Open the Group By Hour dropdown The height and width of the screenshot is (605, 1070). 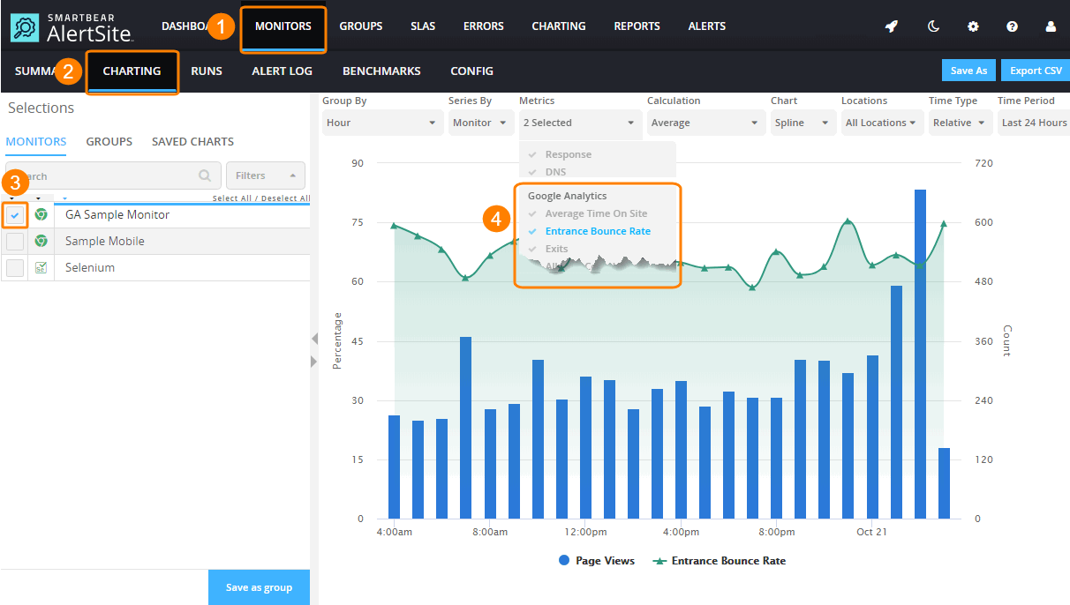(x=382, y=123)
